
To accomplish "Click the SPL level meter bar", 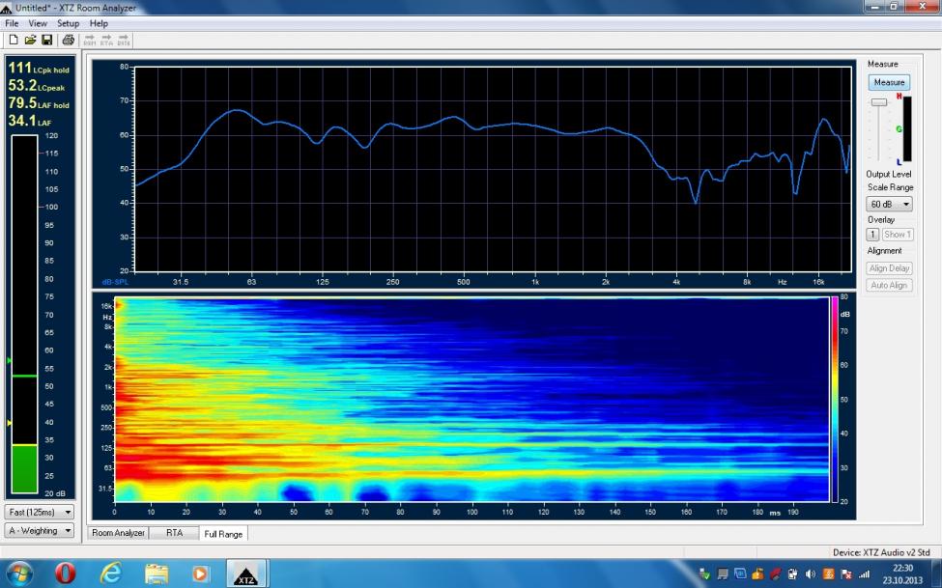I will click(24, 314).
